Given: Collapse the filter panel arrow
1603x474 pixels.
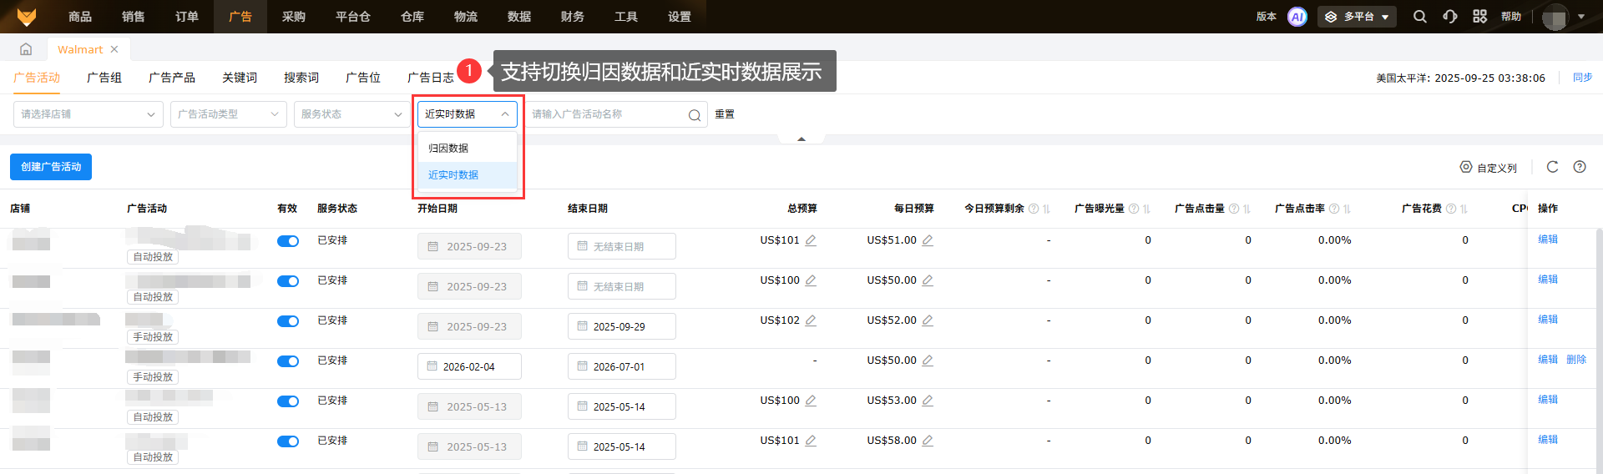Looking at the screenshot, I should click(x=801, y=139).
